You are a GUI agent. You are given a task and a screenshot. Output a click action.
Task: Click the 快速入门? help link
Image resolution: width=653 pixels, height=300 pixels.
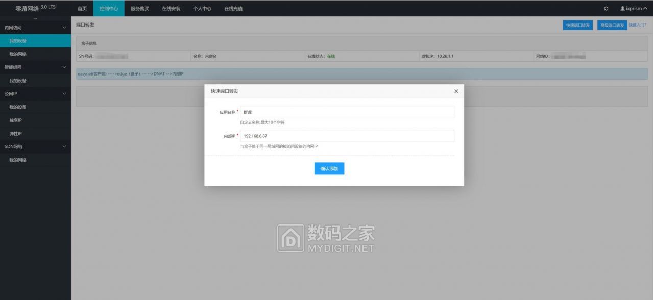point(638,25)
